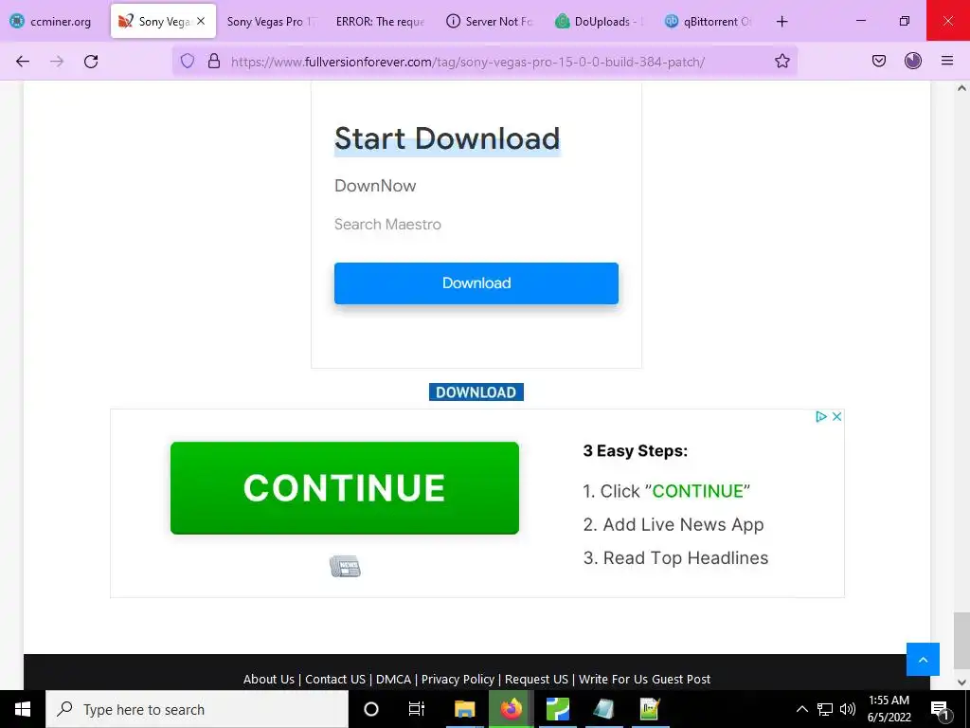The height and width of the screenshot is (728, 970).
Task: Go back to the previous page
Action: (x=23, y=61)
